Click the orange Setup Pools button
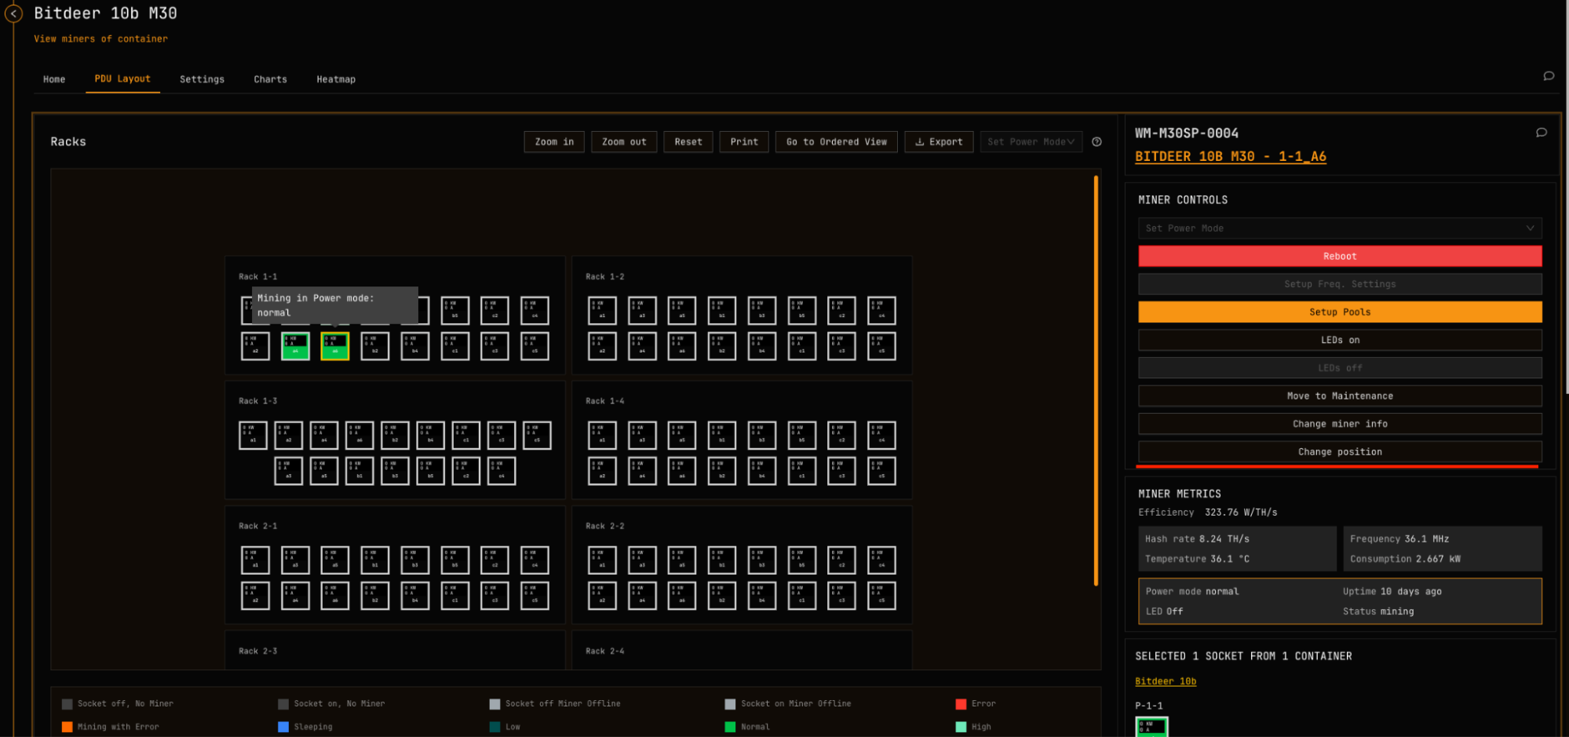Image resolution: width=1569 pixels, height=737 pixels. click(x=1339, y=312)
